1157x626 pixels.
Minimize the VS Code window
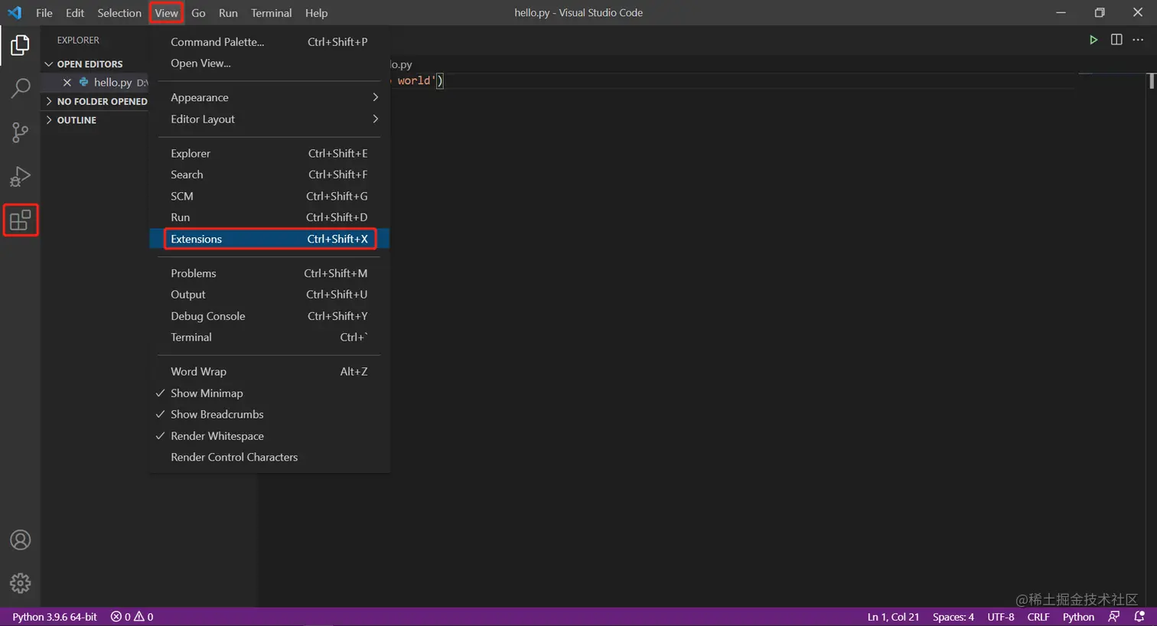(1061, 12)
